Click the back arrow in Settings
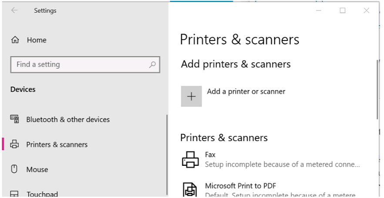This screenshot has height=198, width=384. tap(14, 10)
